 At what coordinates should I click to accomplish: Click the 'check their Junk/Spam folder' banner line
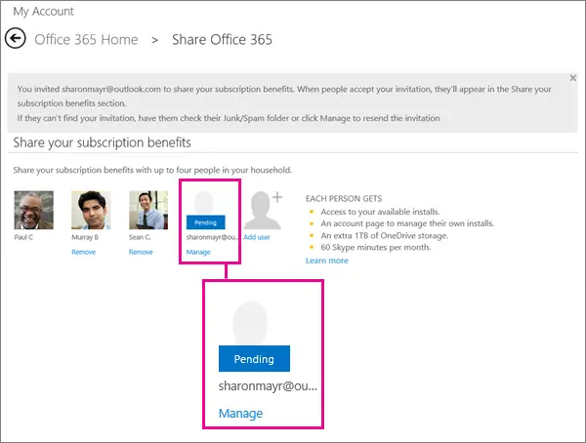click(229, 118)
